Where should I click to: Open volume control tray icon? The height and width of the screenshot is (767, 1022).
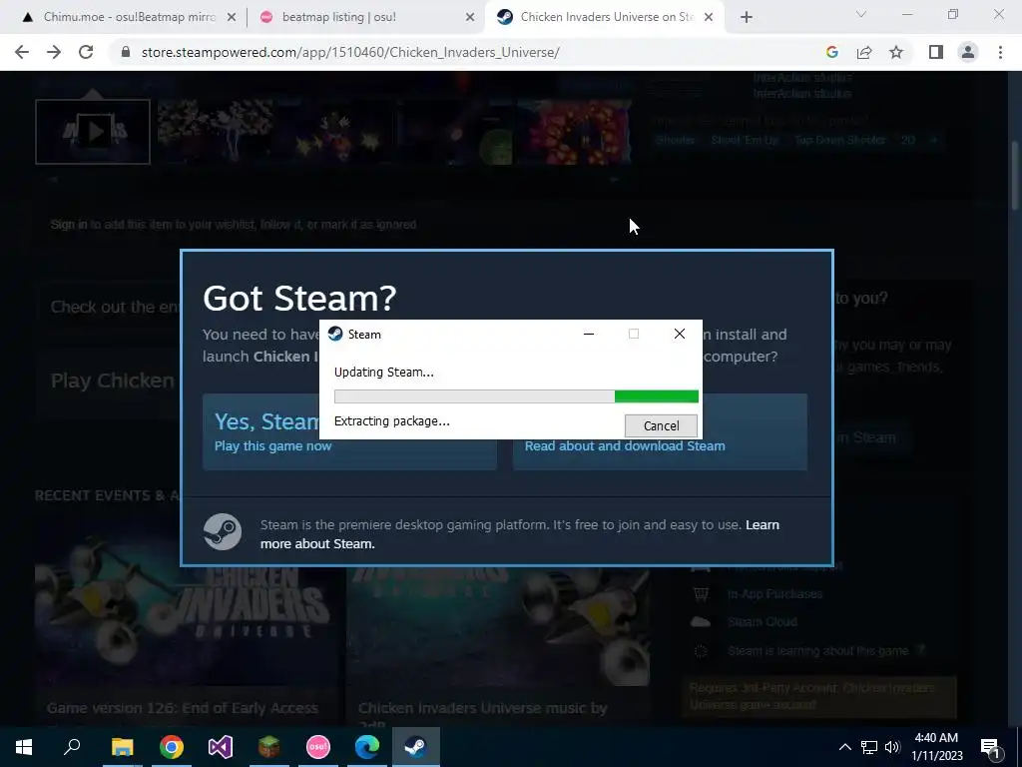(x=892, y=747)
